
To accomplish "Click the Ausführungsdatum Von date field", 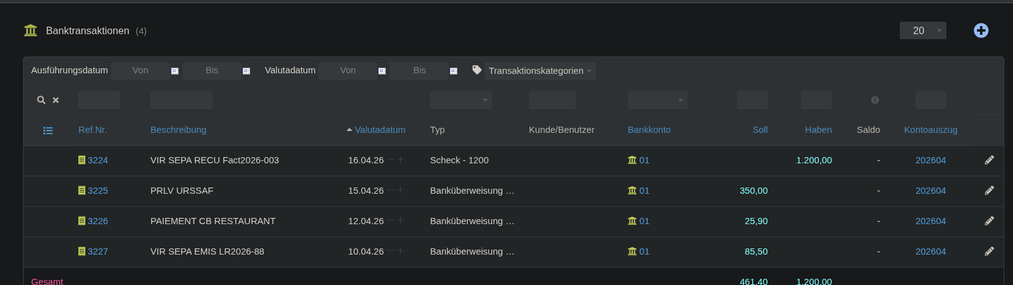I will tap(141, 71).
